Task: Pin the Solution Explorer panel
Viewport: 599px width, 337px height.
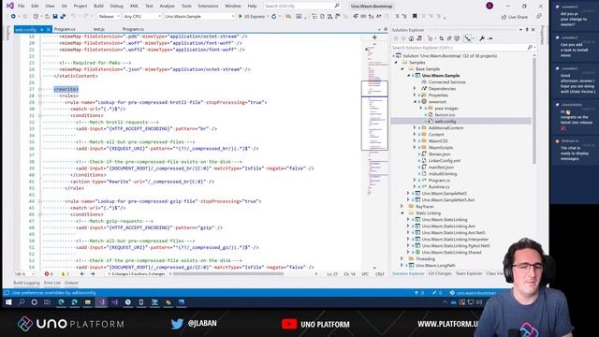Action: click(x=527, y=30)
